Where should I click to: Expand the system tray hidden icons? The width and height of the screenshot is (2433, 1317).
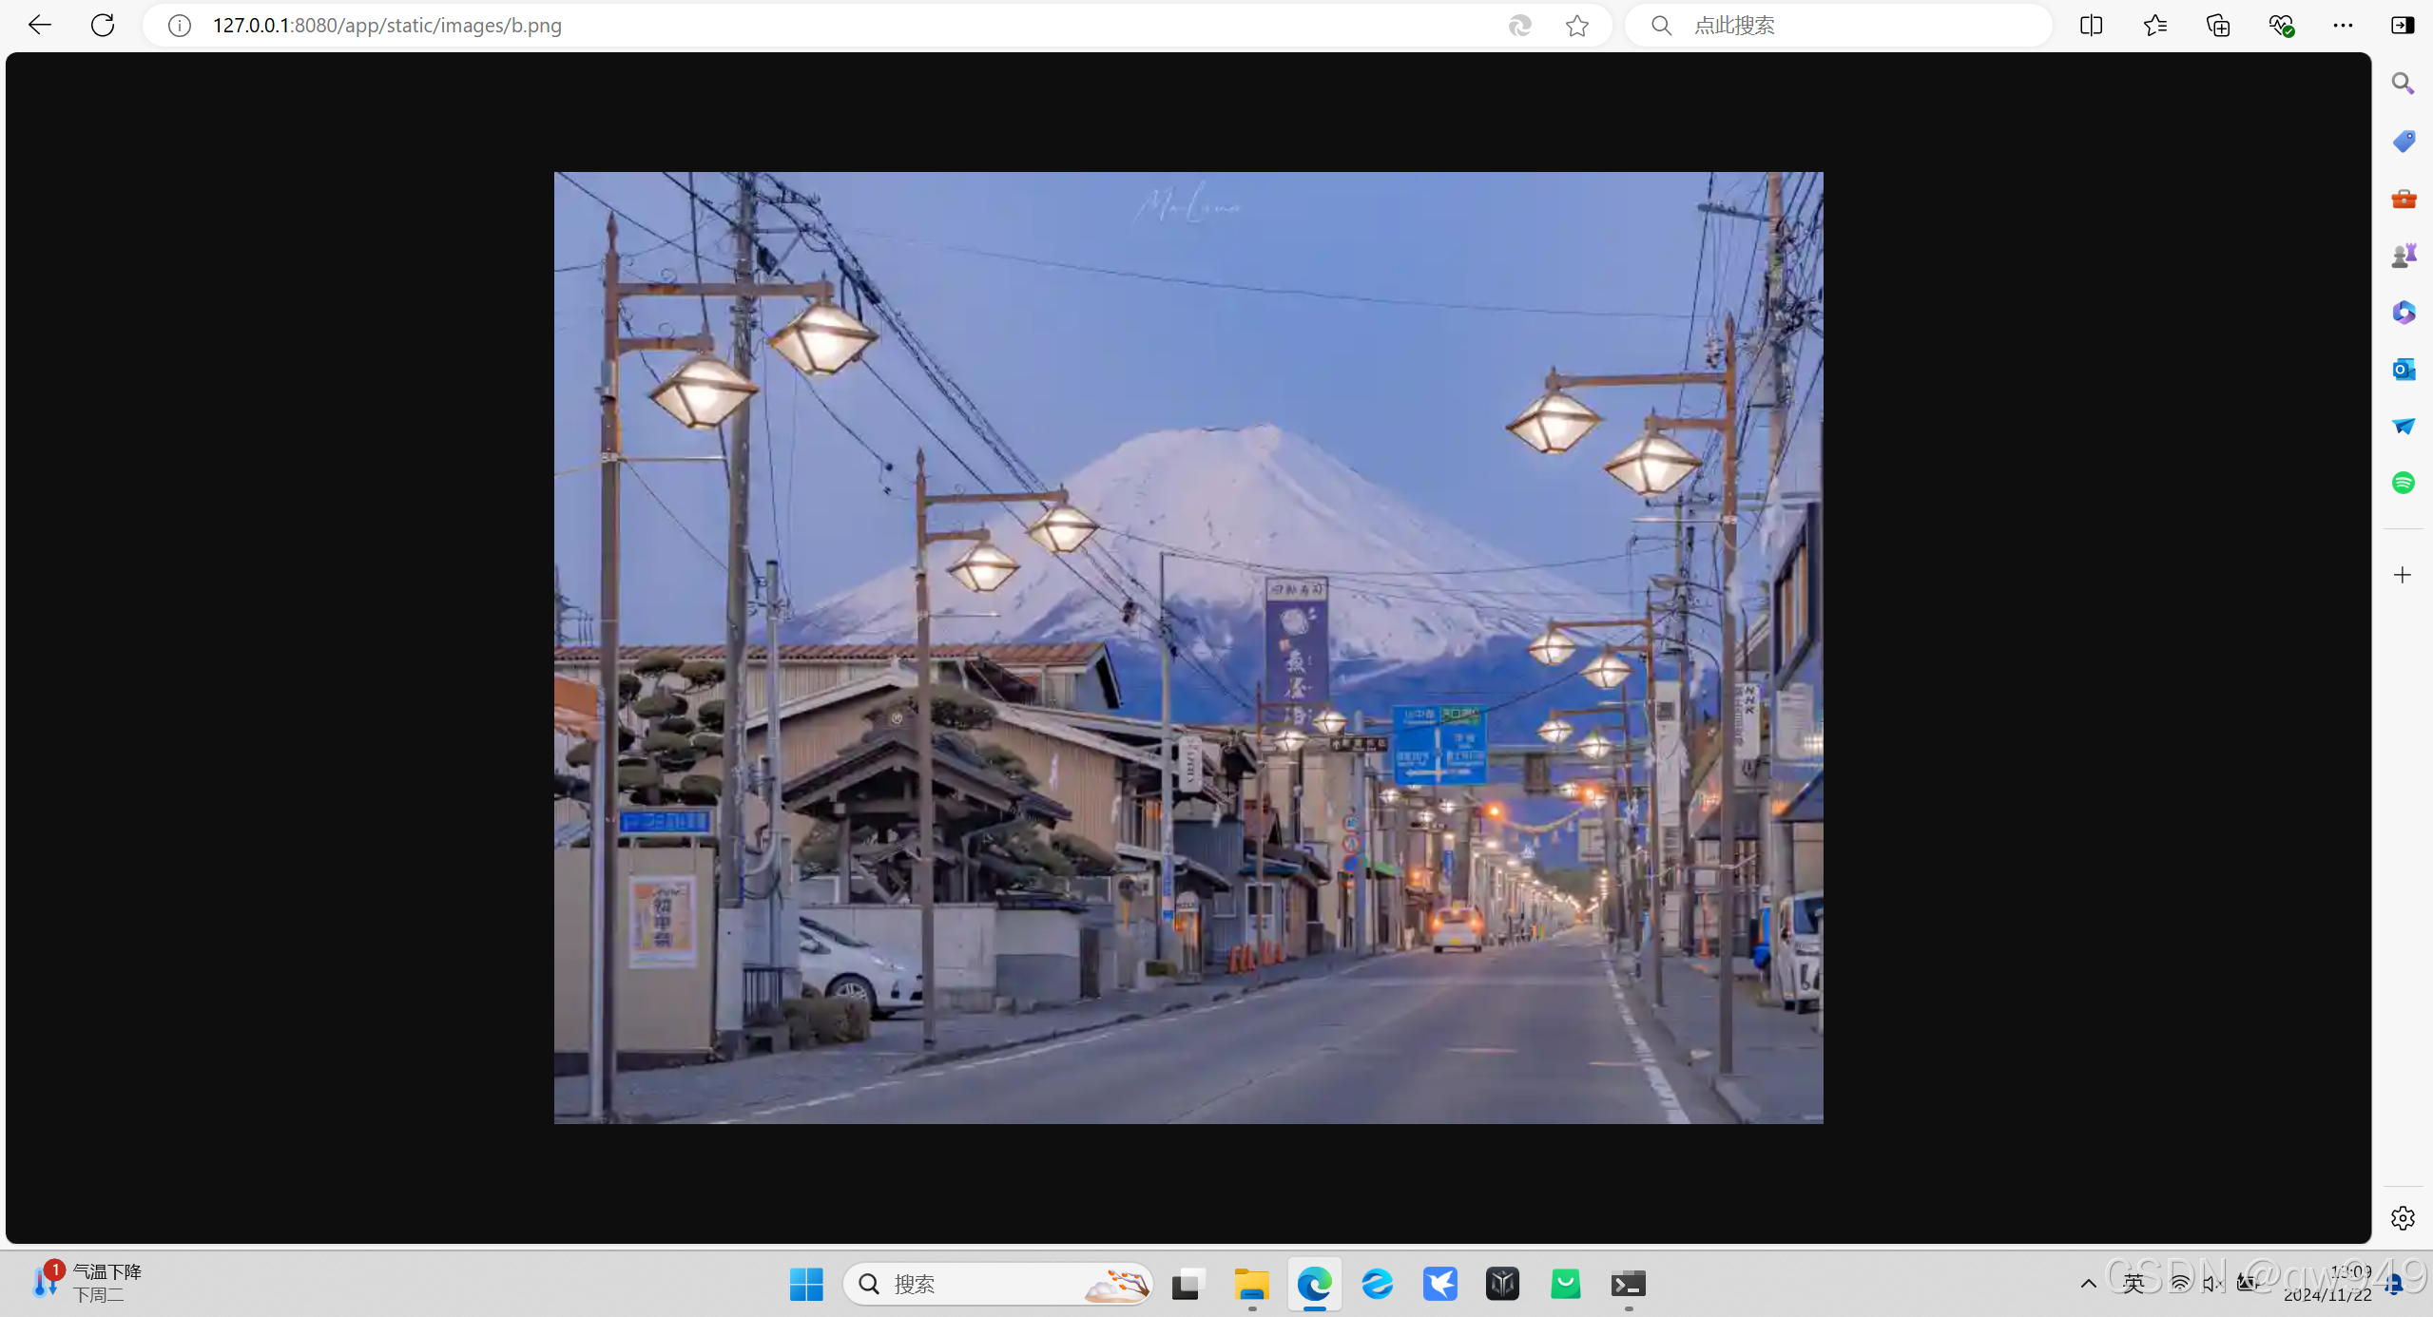(2088, 1284)
